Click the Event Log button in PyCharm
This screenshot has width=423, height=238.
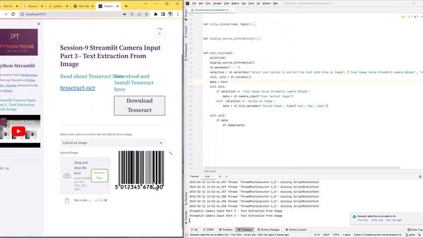(415, 229)
